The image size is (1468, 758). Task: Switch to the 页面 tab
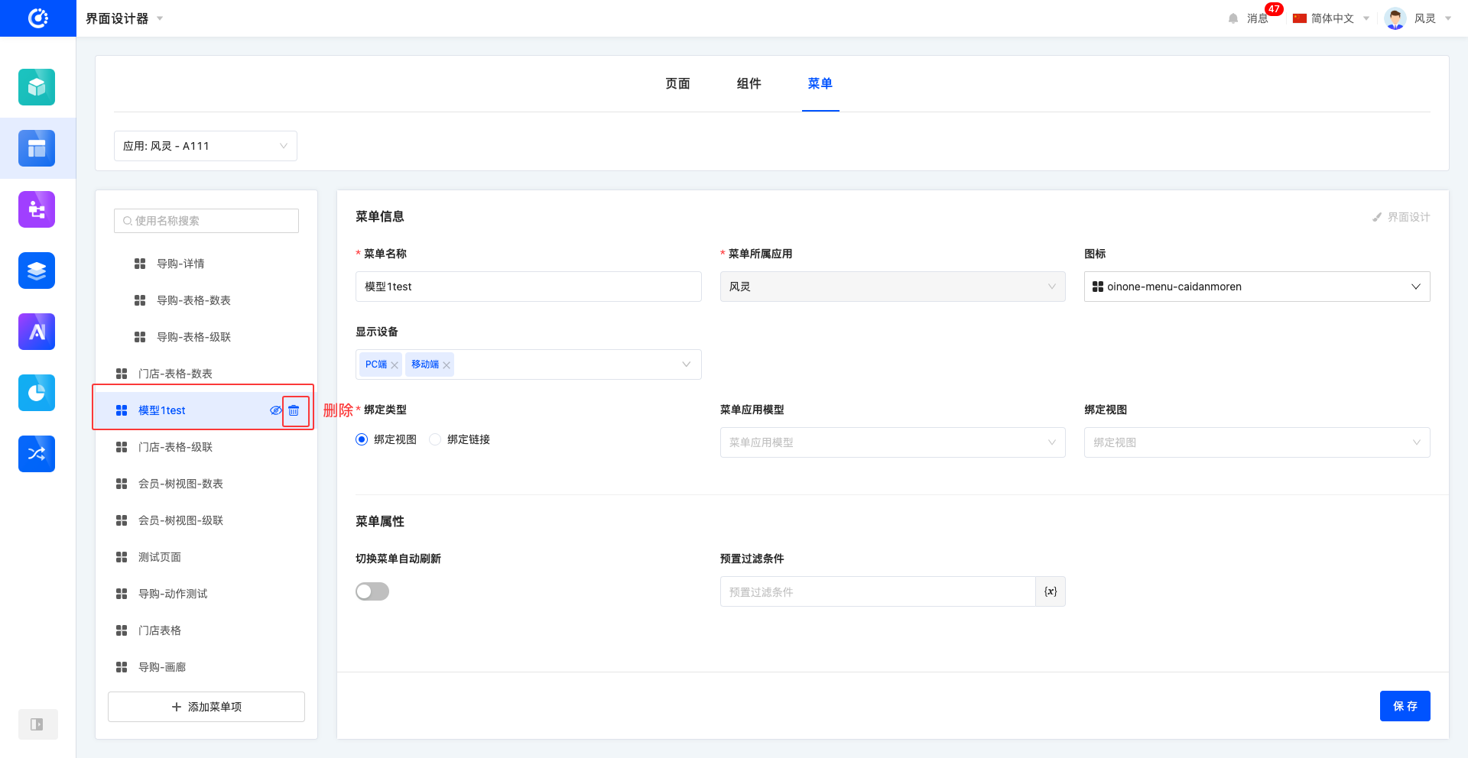677,83
